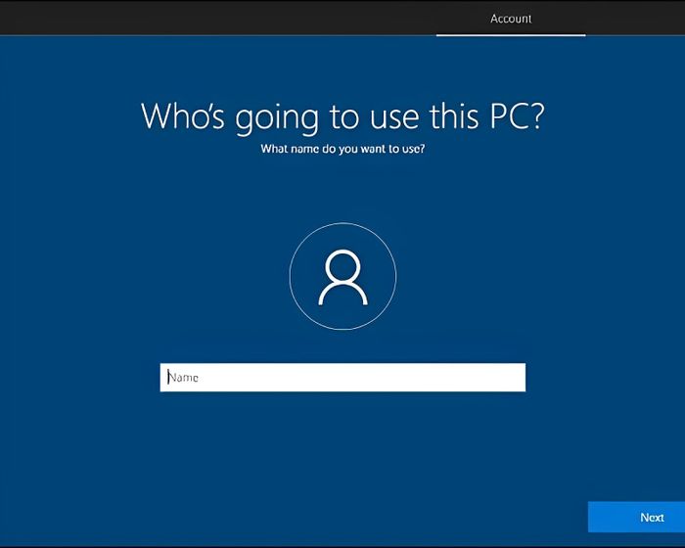Click the "What name do you want to use?" text
685x548 pixels.
[342, 149]
